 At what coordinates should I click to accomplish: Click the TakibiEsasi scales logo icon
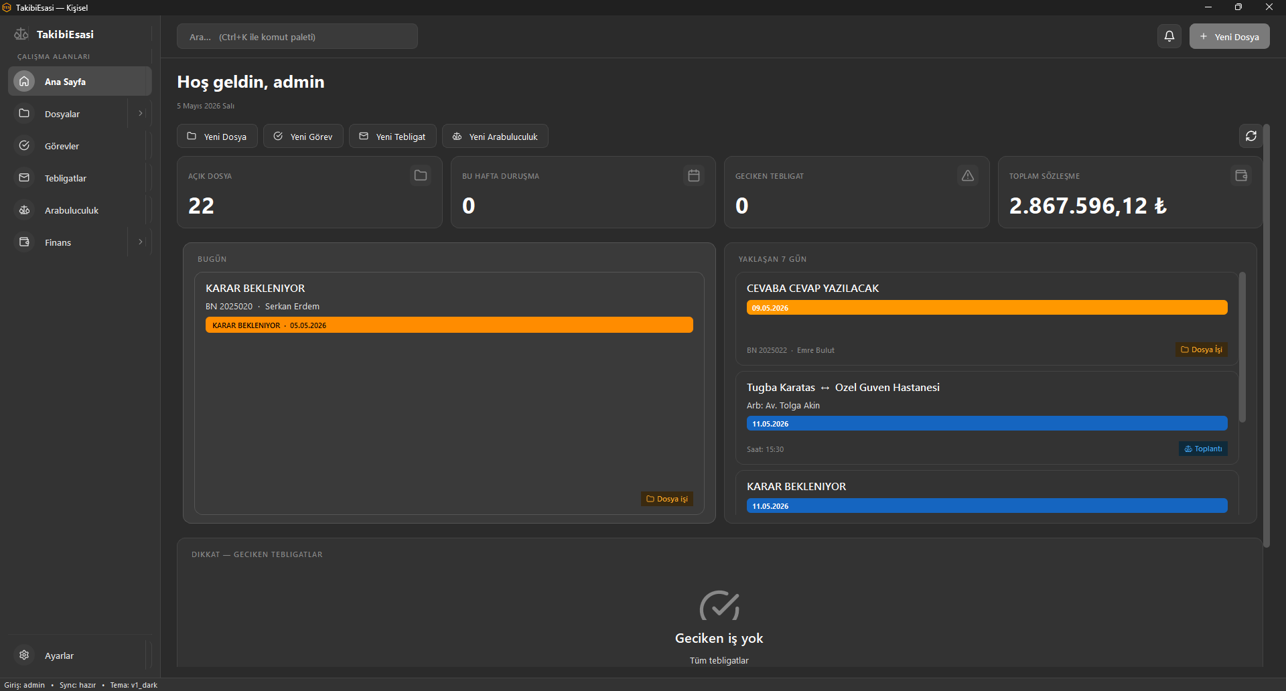coord(21,34)
